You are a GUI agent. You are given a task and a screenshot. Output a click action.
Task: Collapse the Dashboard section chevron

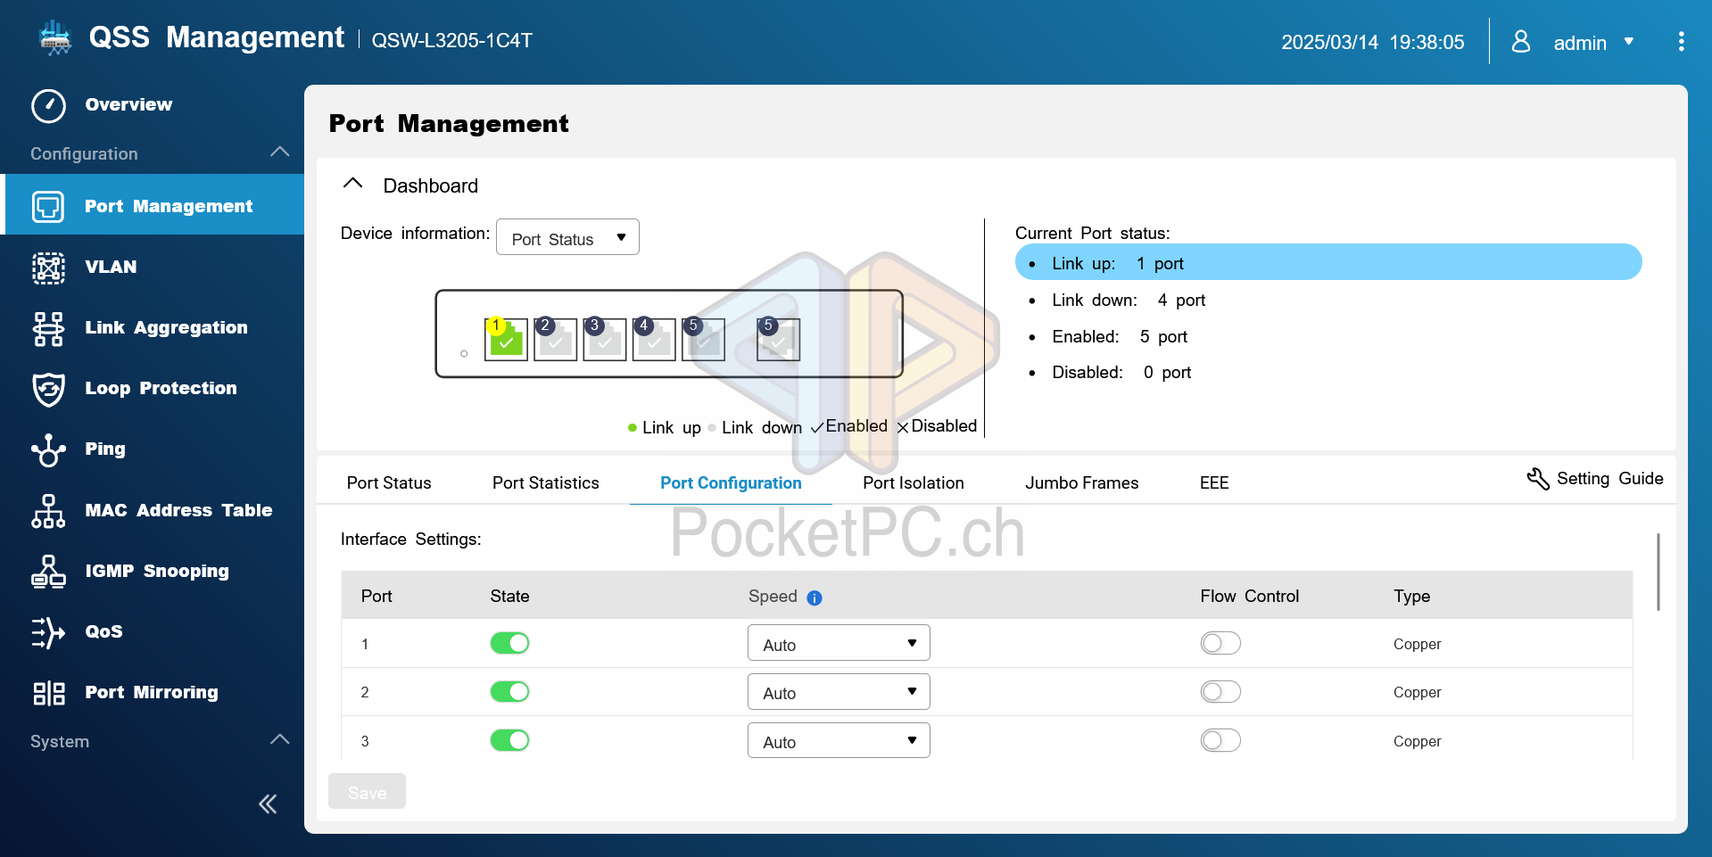[353, 184]
